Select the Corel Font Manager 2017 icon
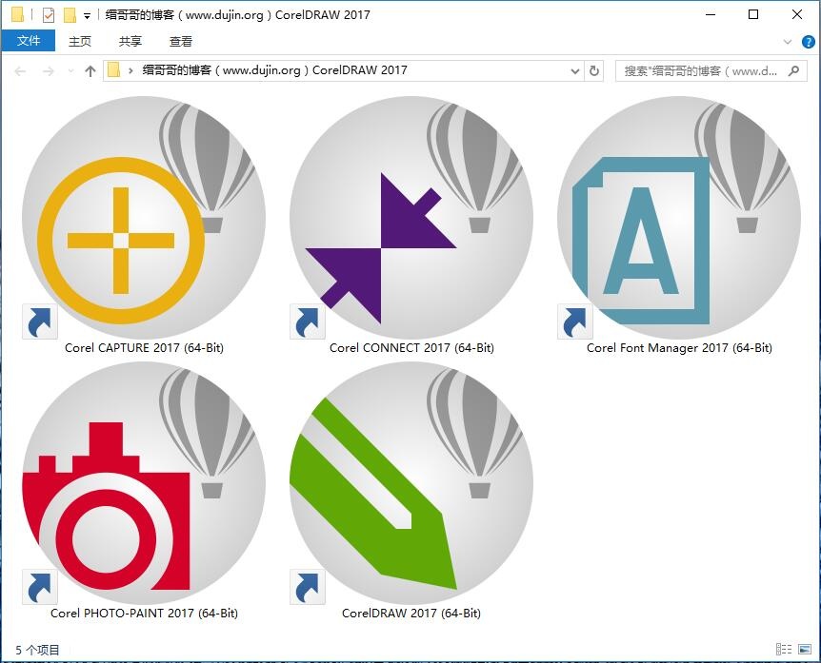This screenshot has width=821, height=663. pyautogui.click(x=679, y=218)
